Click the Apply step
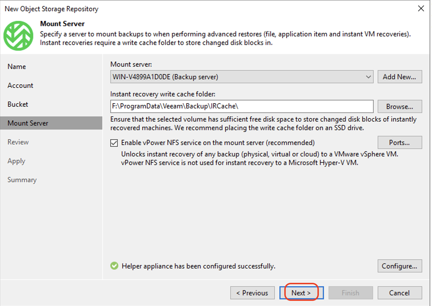Image resolution: width=432 pixels, height=306 pixels. click(16, 161)
